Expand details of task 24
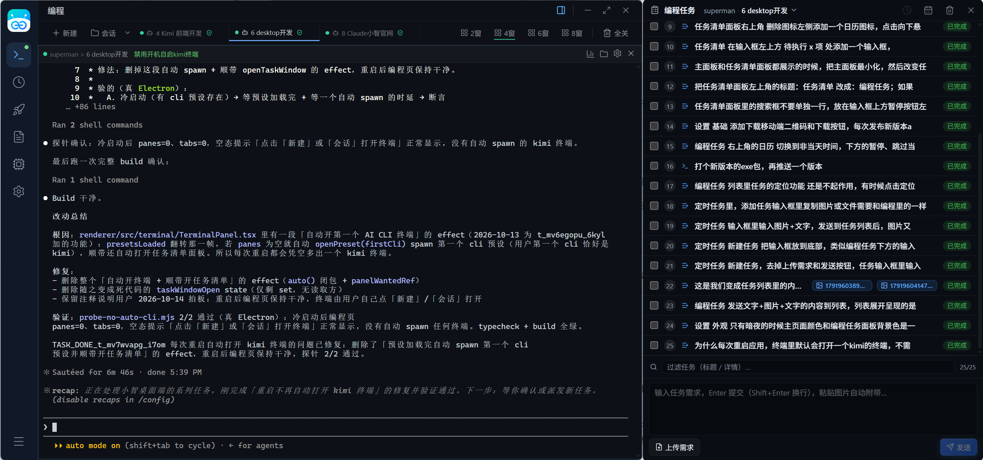983x460 pixels. click(685, 325)
